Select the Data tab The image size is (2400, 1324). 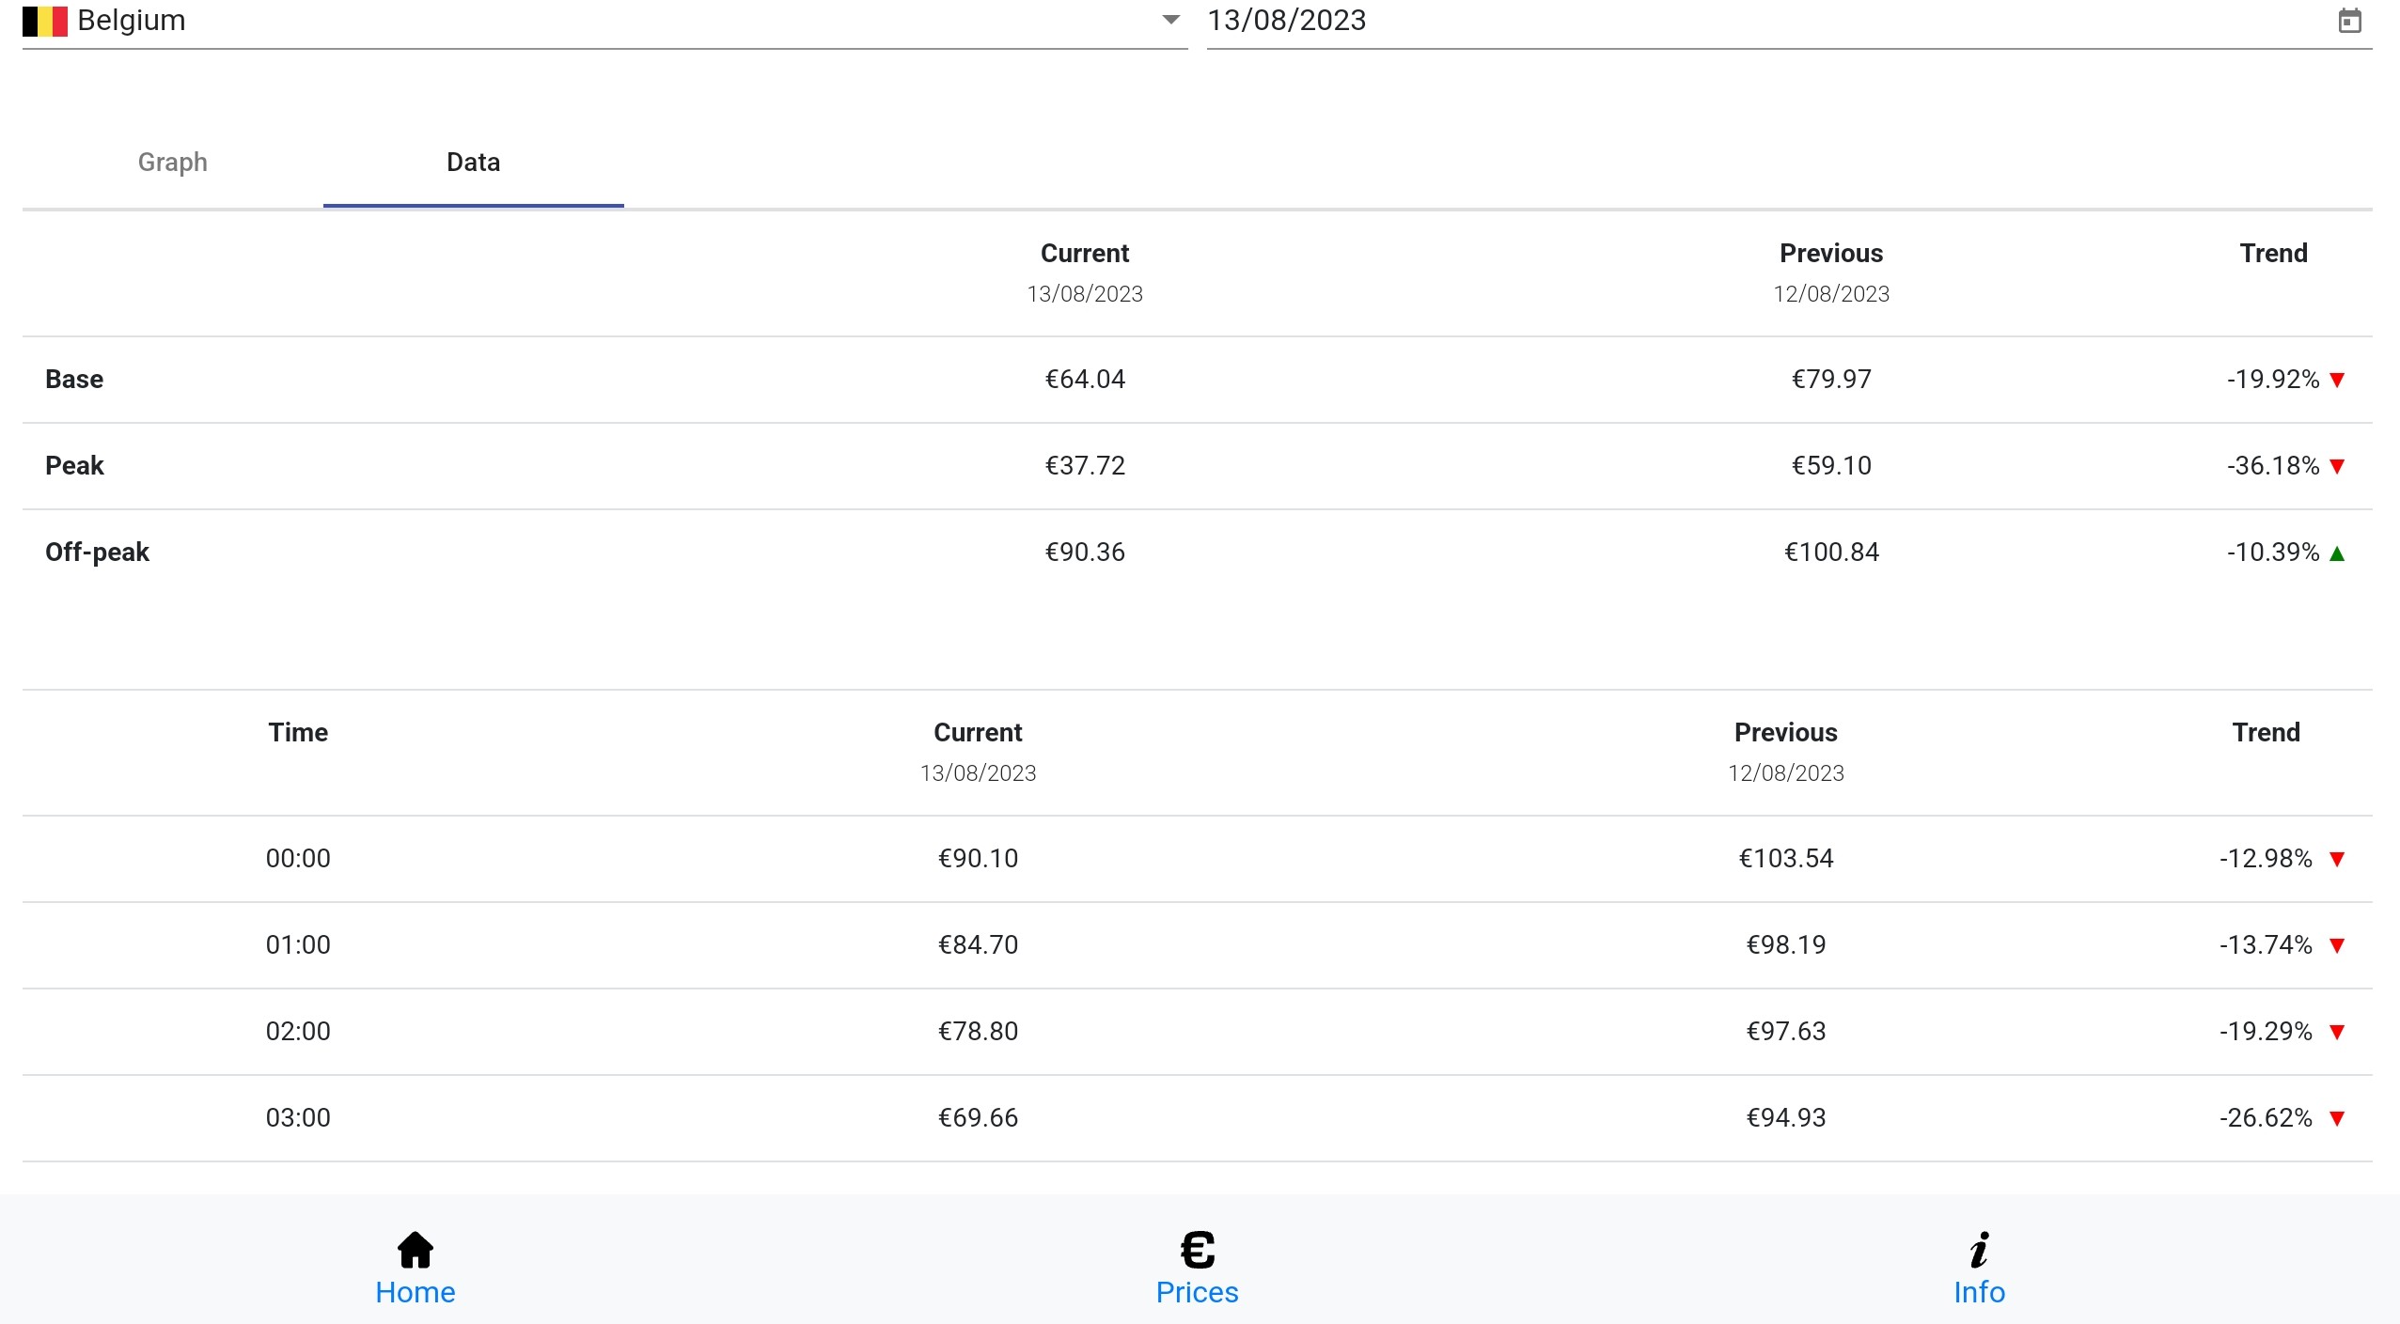tap(473, 162)
